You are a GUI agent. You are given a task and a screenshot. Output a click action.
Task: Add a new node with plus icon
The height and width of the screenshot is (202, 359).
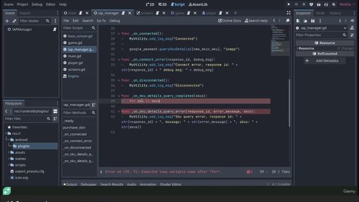coord(7,21)
